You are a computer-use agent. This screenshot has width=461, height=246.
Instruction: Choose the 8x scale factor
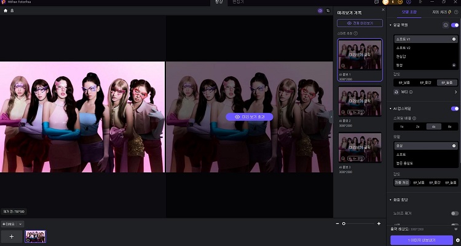click(449, 126)
